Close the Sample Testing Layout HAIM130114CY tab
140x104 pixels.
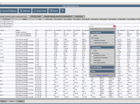28,17
